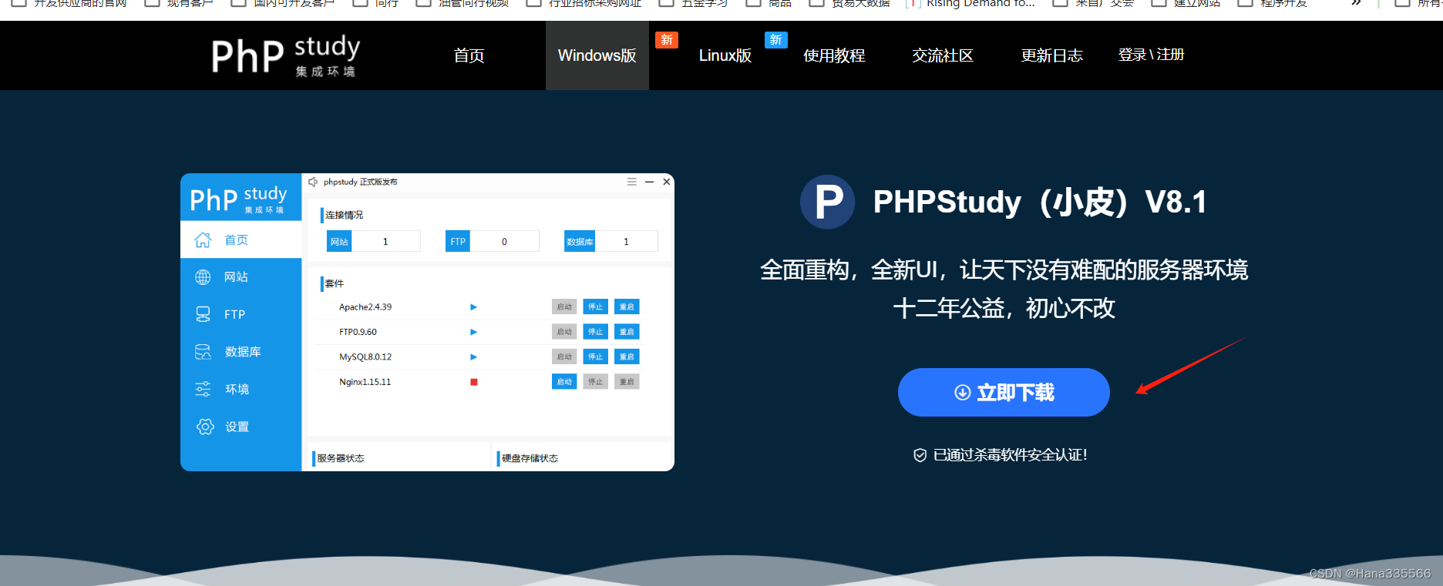Viewport: 1443px width, 586px height.
Task: Click the hamburger menu icon in app title bar
Action: [x=631, y=182]
